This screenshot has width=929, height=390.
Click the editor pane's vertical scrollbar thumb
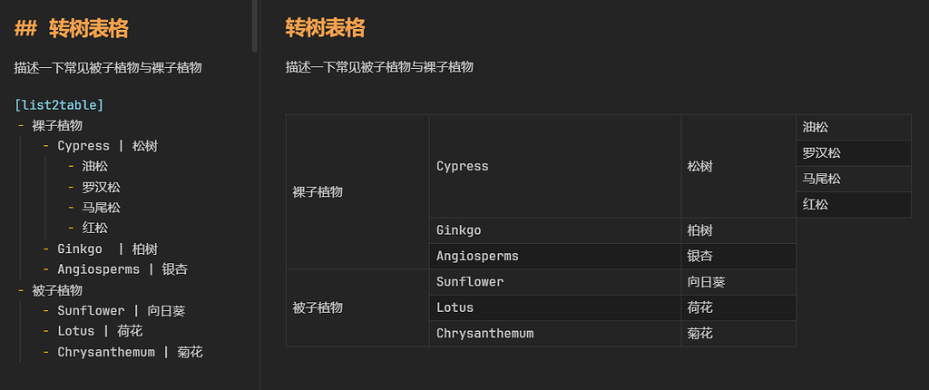(255, 25)
